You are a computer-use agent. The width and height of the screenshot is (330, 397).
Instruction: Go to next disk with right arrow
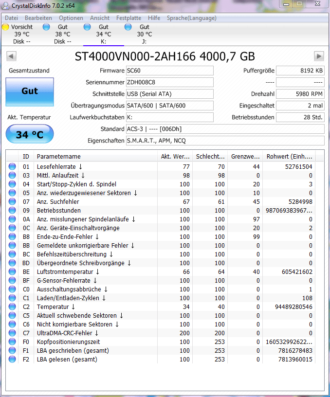point(319,56)
